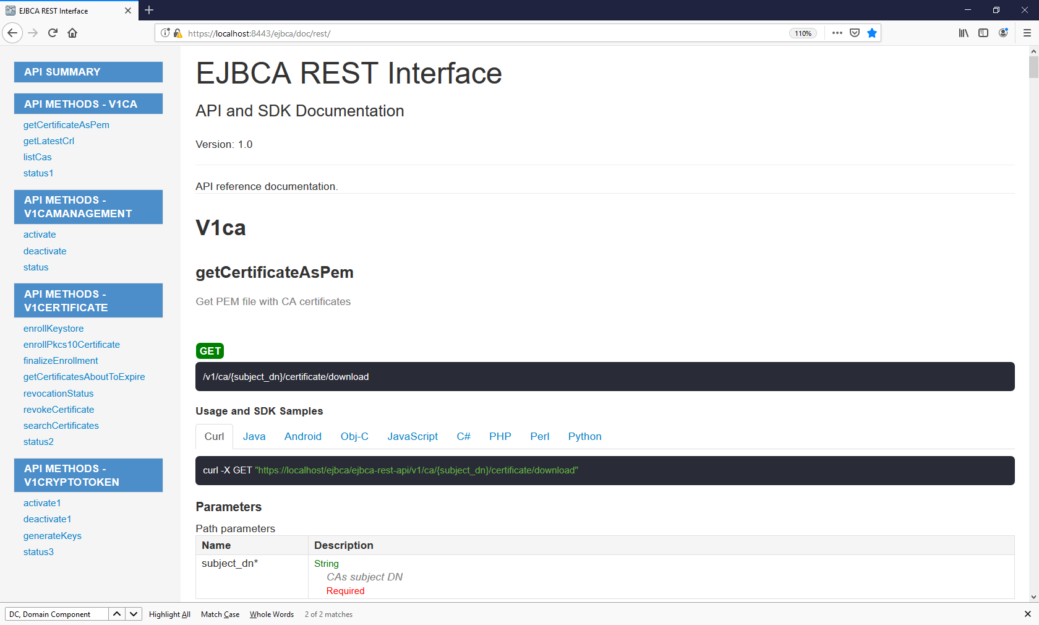Bookmark this page with the star icon
This screenshot has width=1039, height=625.
coord(872,33)
